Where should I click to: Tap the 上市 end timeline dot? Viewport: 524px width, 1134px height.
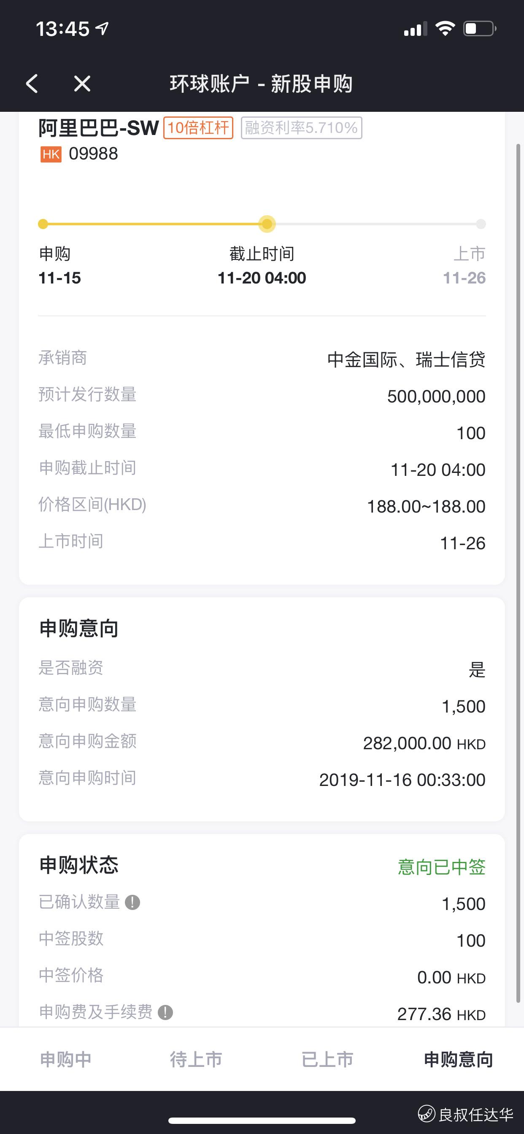coord(481,224)
